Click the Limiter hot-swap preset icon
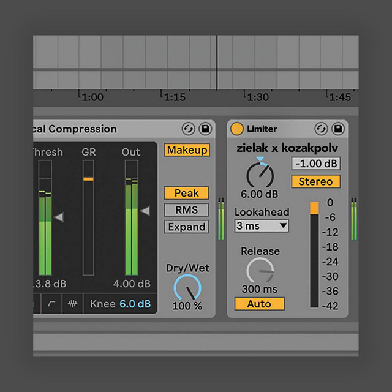This screenshot has height=392, width=392. [321, 129]
